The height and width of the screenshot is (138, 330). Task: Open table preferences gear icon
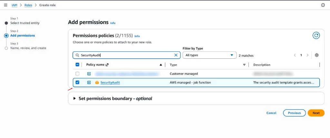[x=316, y=55]
